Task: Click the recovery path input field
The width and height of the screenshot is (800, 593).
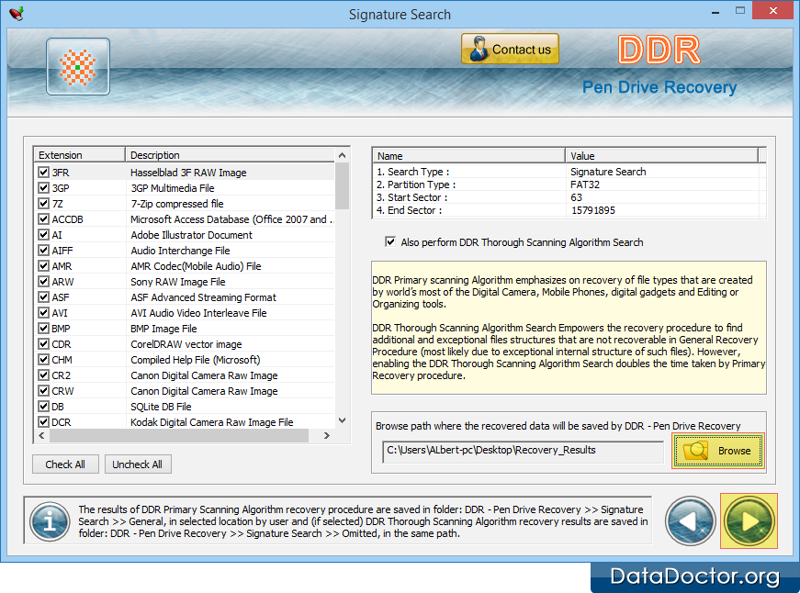Action: 523,451
